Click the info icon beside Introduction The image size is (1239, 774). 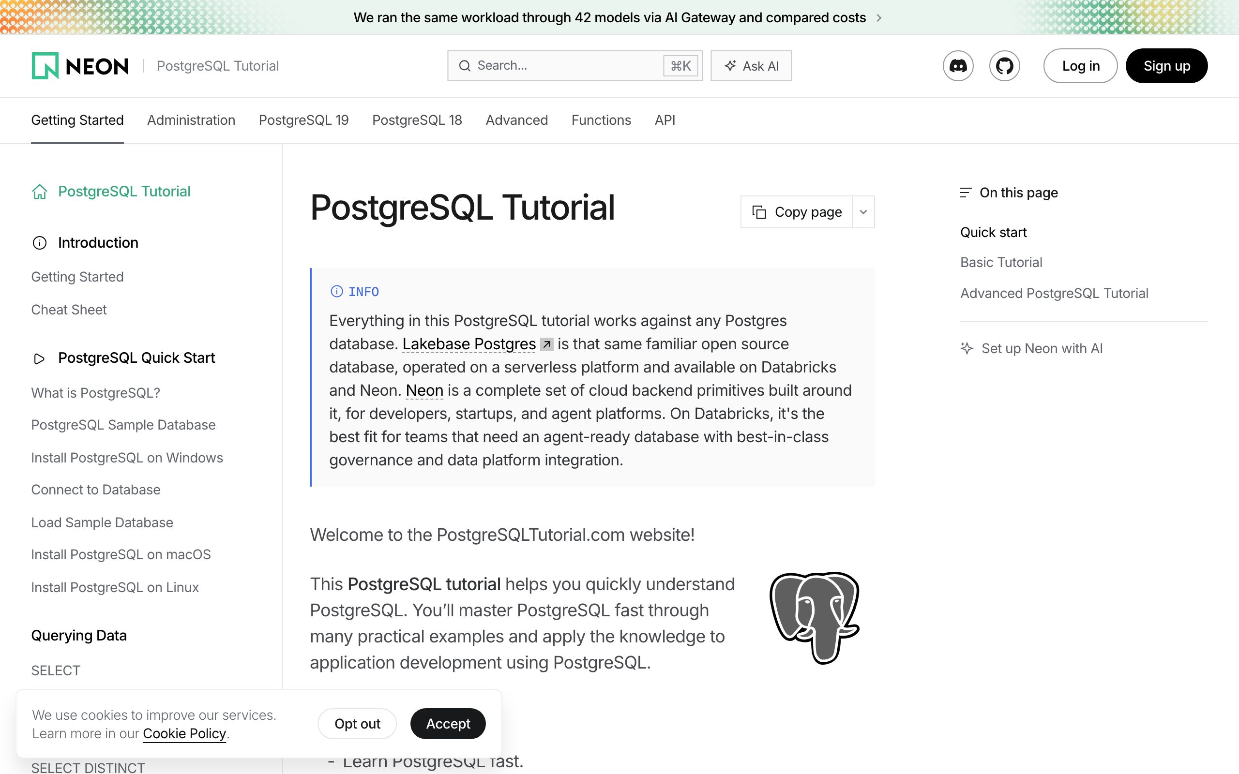pos(39,243)
